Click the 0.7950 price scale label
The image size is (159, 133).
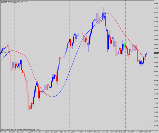coord(156,107)
